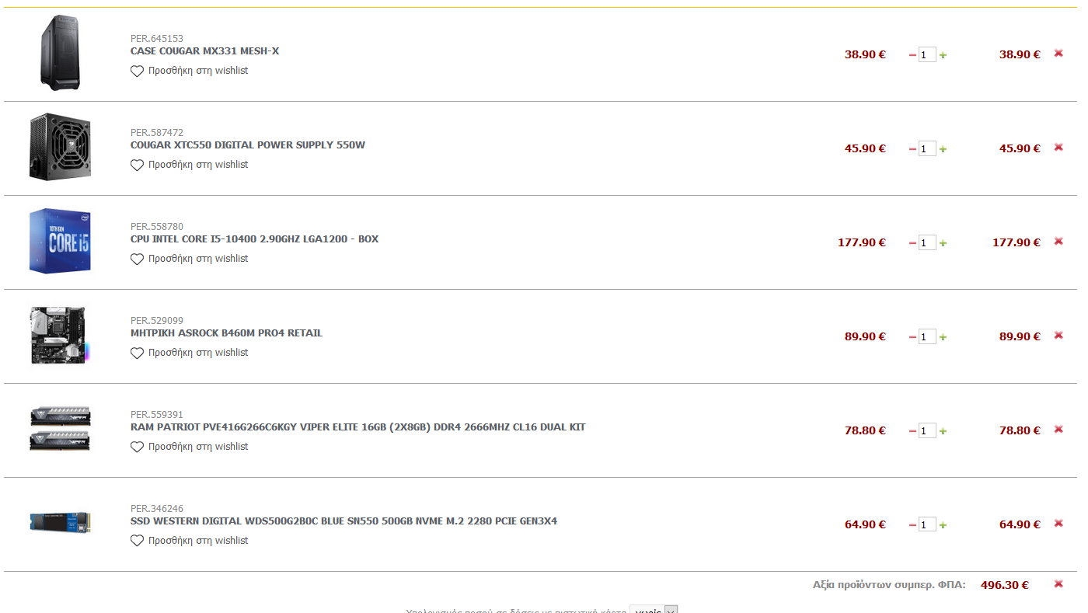This screenshot has height=613, width=1088.
Task: Increase quantity of Cougar MX331 case
Action: [x=943, y=55]
